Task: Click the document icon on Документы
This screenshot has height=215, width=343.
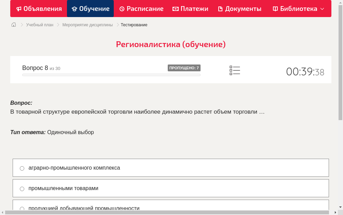Action: [x=220, y=9]
